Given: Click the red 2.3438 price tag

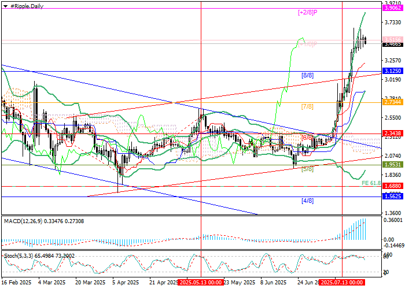Looking at the screenshot, I should pos(392,134).
